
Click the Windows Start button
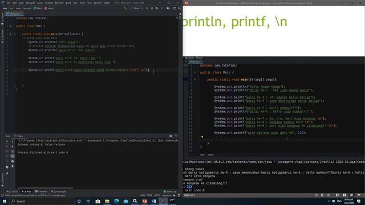(x=5, y=201)
